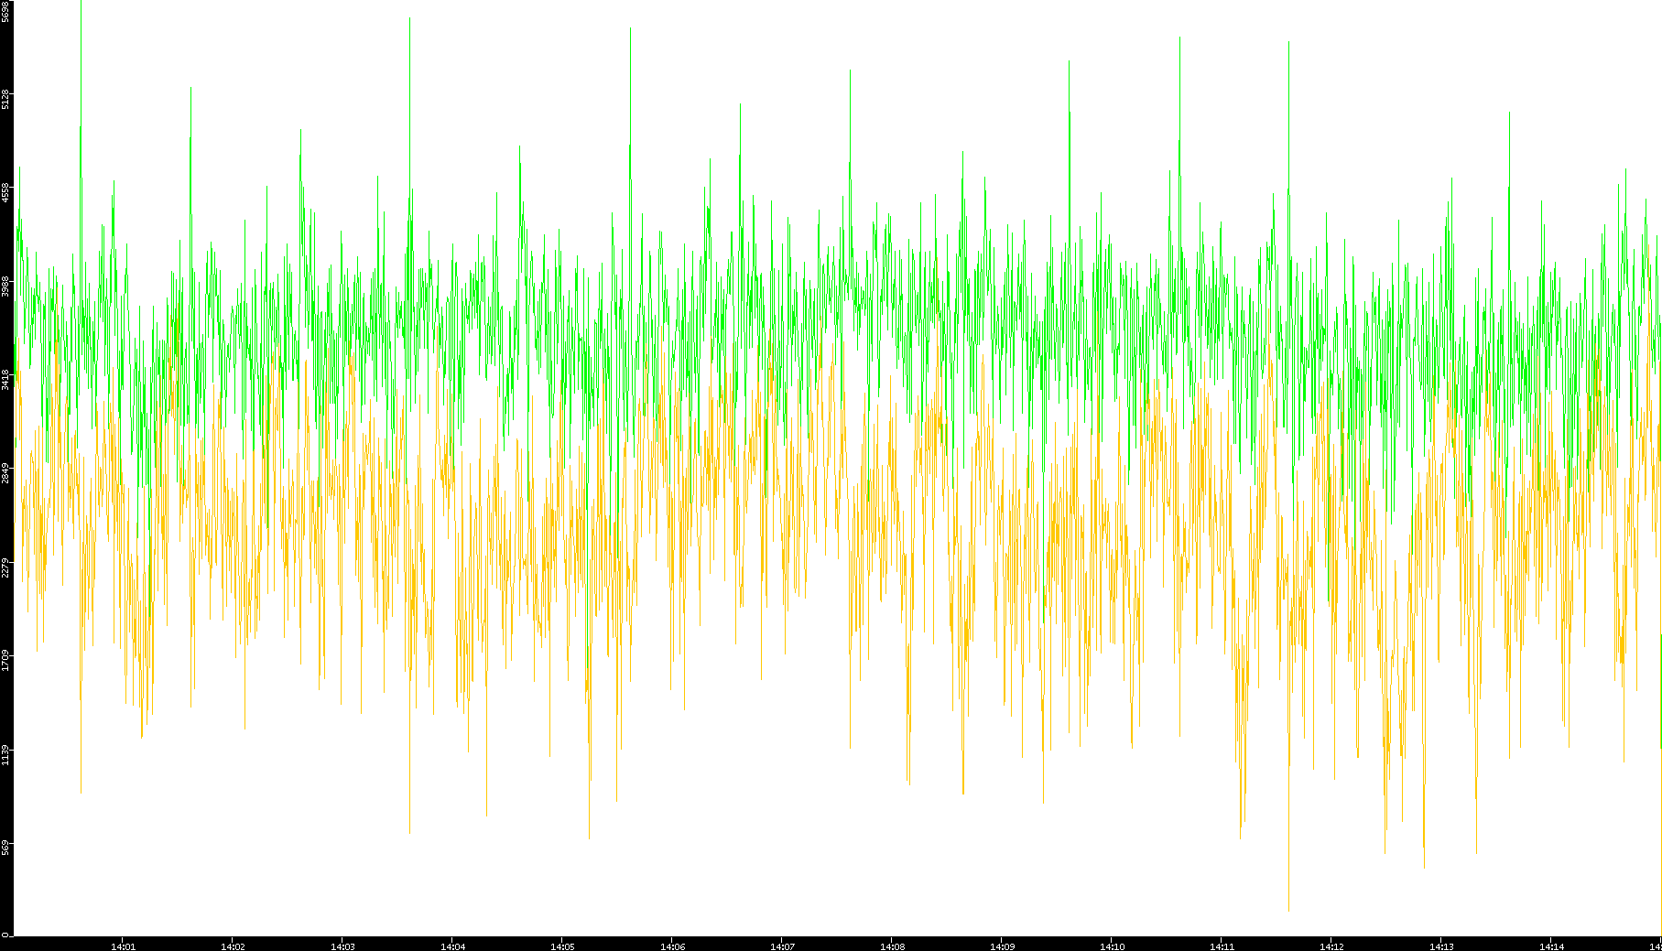Click the 4558 vertical axis value
The width and height of the screenshot is (1662, 951).
point(5,192)
